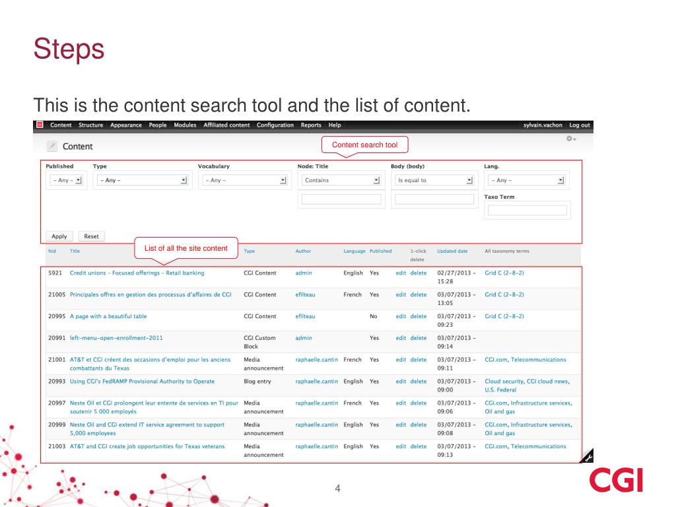676x507 pixels.
Task: Click the pencil icon beside Content heading
Action: [52, 146]
